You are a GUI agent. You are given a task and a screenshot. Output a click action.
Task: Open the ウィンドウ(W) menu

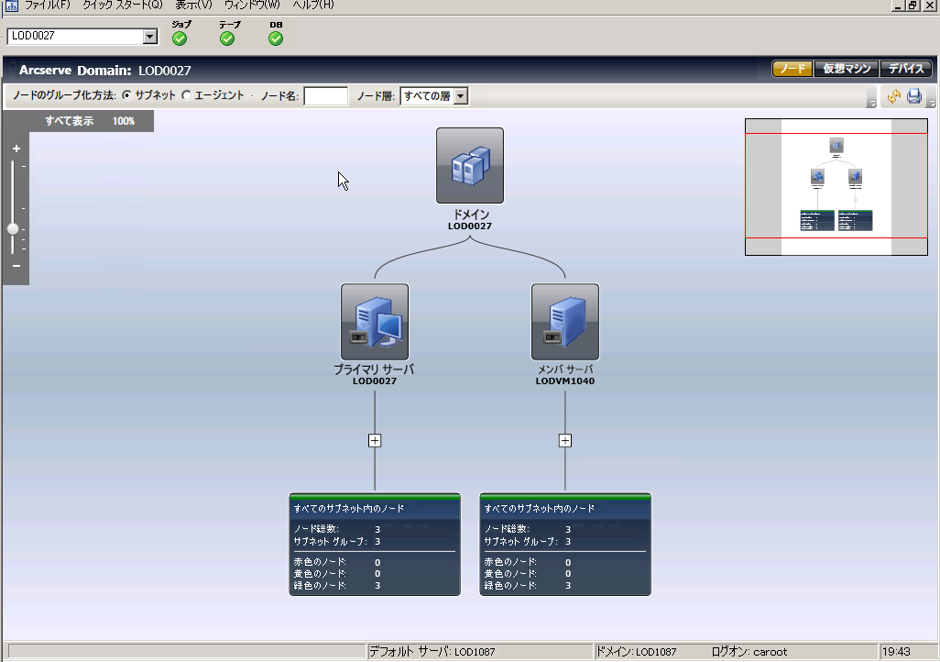[x=252, y=5]
